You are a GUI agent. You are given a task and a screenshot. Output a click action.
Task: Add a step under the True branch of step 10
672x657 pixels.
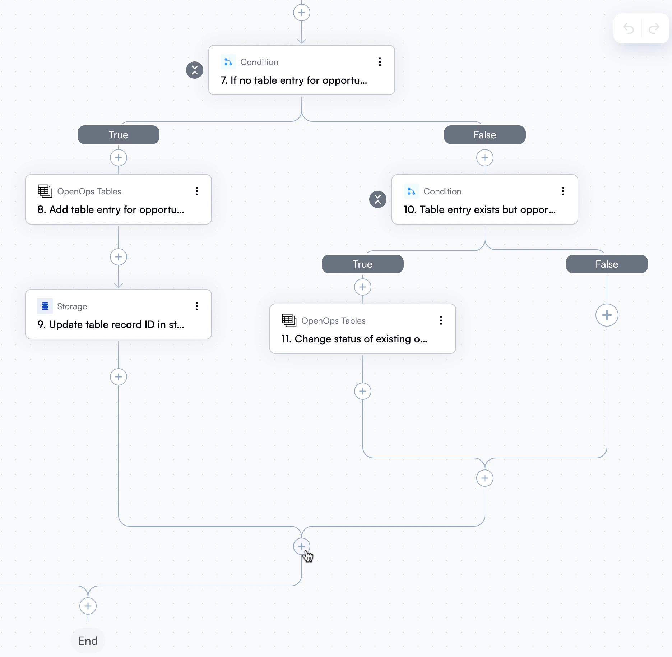pos(362,287)
